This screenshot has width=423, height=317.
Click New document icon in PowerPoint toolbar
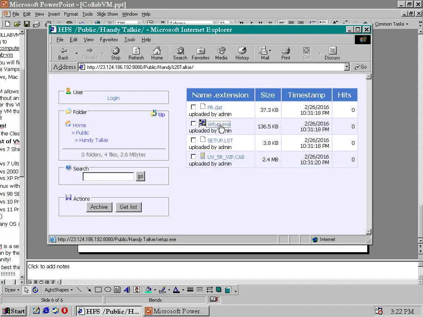(7, 24)
